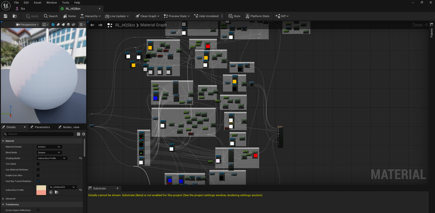The image size is (435, 213).
Task: Expand the Advanced section
Action: 3,199
